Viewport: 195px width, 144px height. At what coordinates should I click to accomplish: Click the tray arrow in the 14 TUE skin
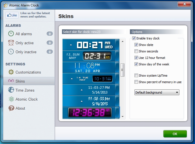pyautogui.click(x=72, y=79)
